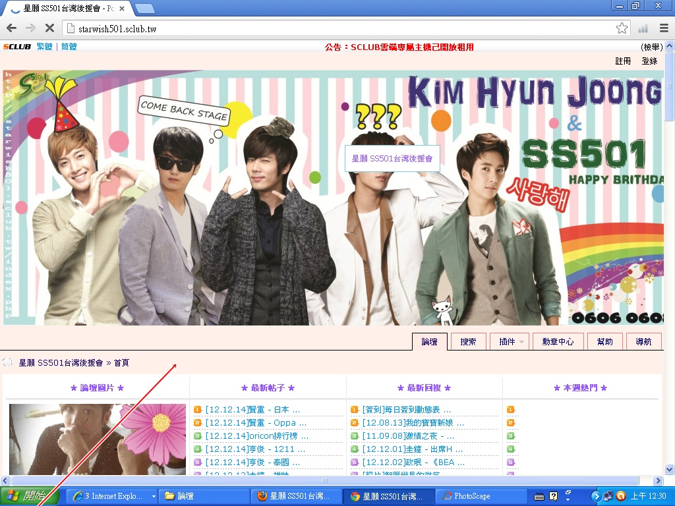Click the vertical scrollbar up arrow
Viewport: 675px width, 506px height.
click(x=670, y=45)
